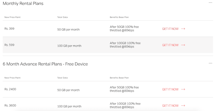Select the Rs. 3600 price cell
The height and width of the screenshot is (111, 221).
[x=10, y=105]
